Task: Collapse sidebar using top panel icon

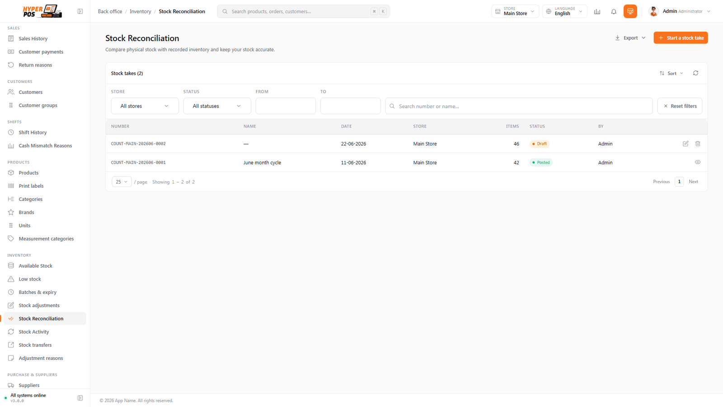Action: (x=80, y=11)
